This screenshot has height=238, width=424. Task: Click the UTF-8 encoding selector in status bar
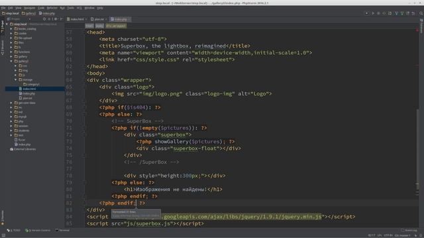click(x=388, y=235)
